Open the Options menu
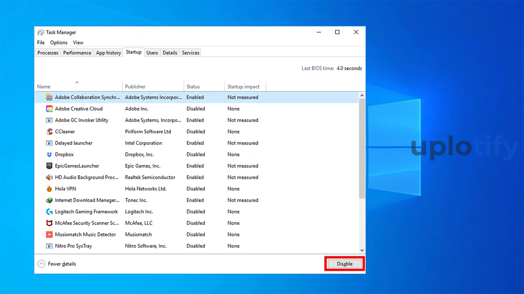Screen dimensions: 524x294 59,42
